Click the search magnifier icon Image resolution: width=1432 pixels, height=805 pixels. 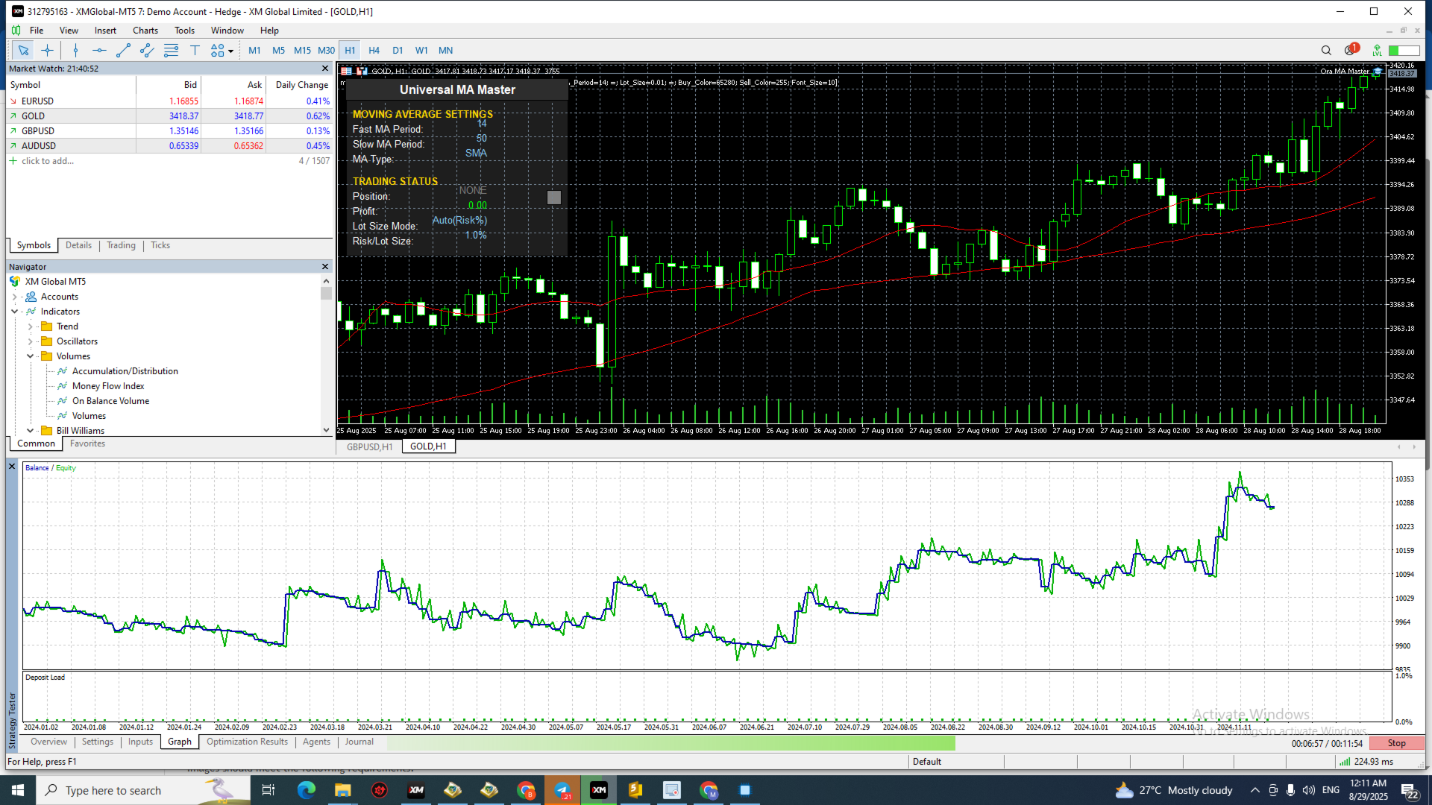1326,51
